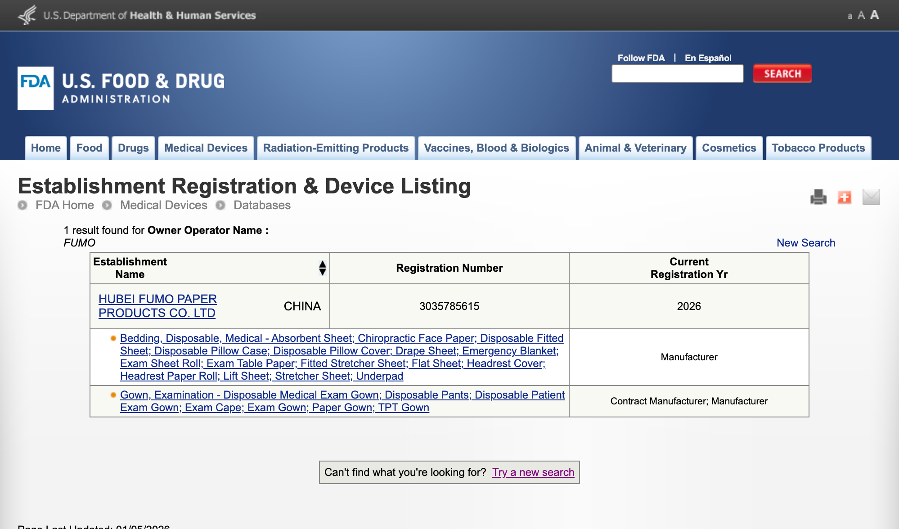Open Gown, Examination listing link
Viewport: 899px width, 529px height.
(342, 401)
